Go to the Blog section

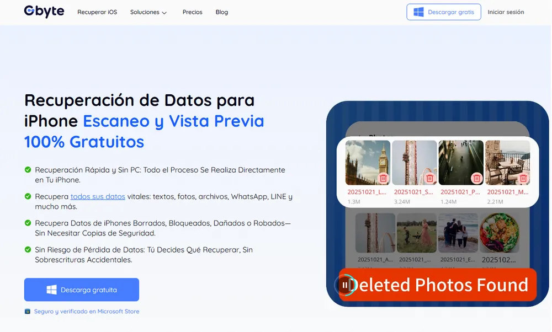pos(221,12)
